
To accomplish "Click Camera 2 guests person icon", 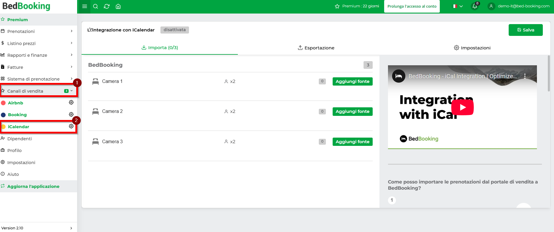I will [x=226, y=111].
